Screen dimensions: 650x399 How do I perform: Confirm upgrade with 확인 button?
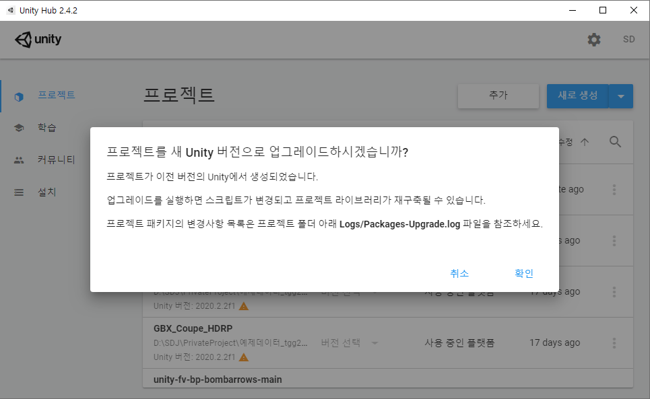coord(523,273)
